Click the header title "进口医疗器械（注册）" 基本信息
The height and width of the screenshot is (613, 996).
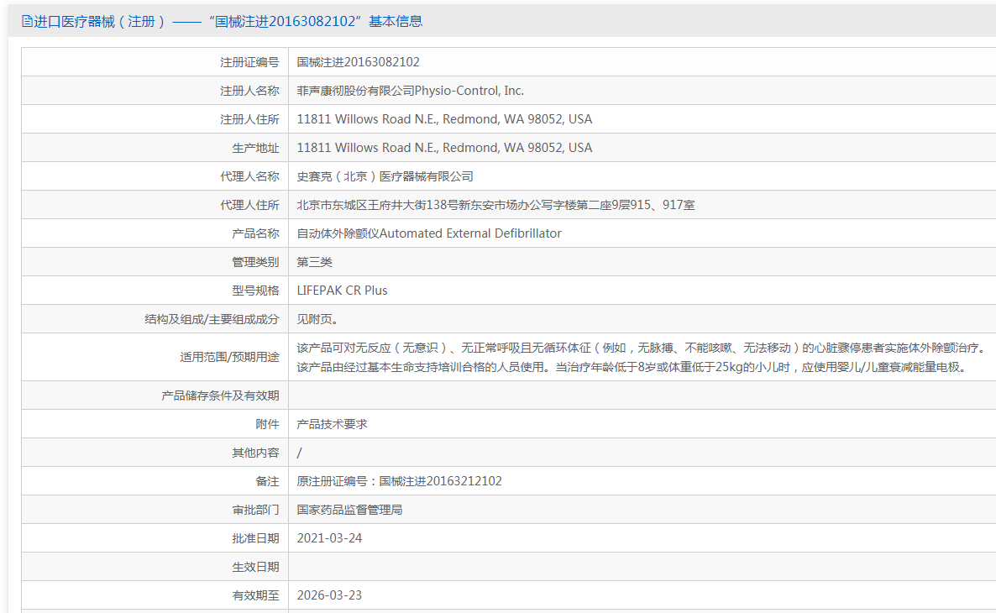tap(228, 22)
